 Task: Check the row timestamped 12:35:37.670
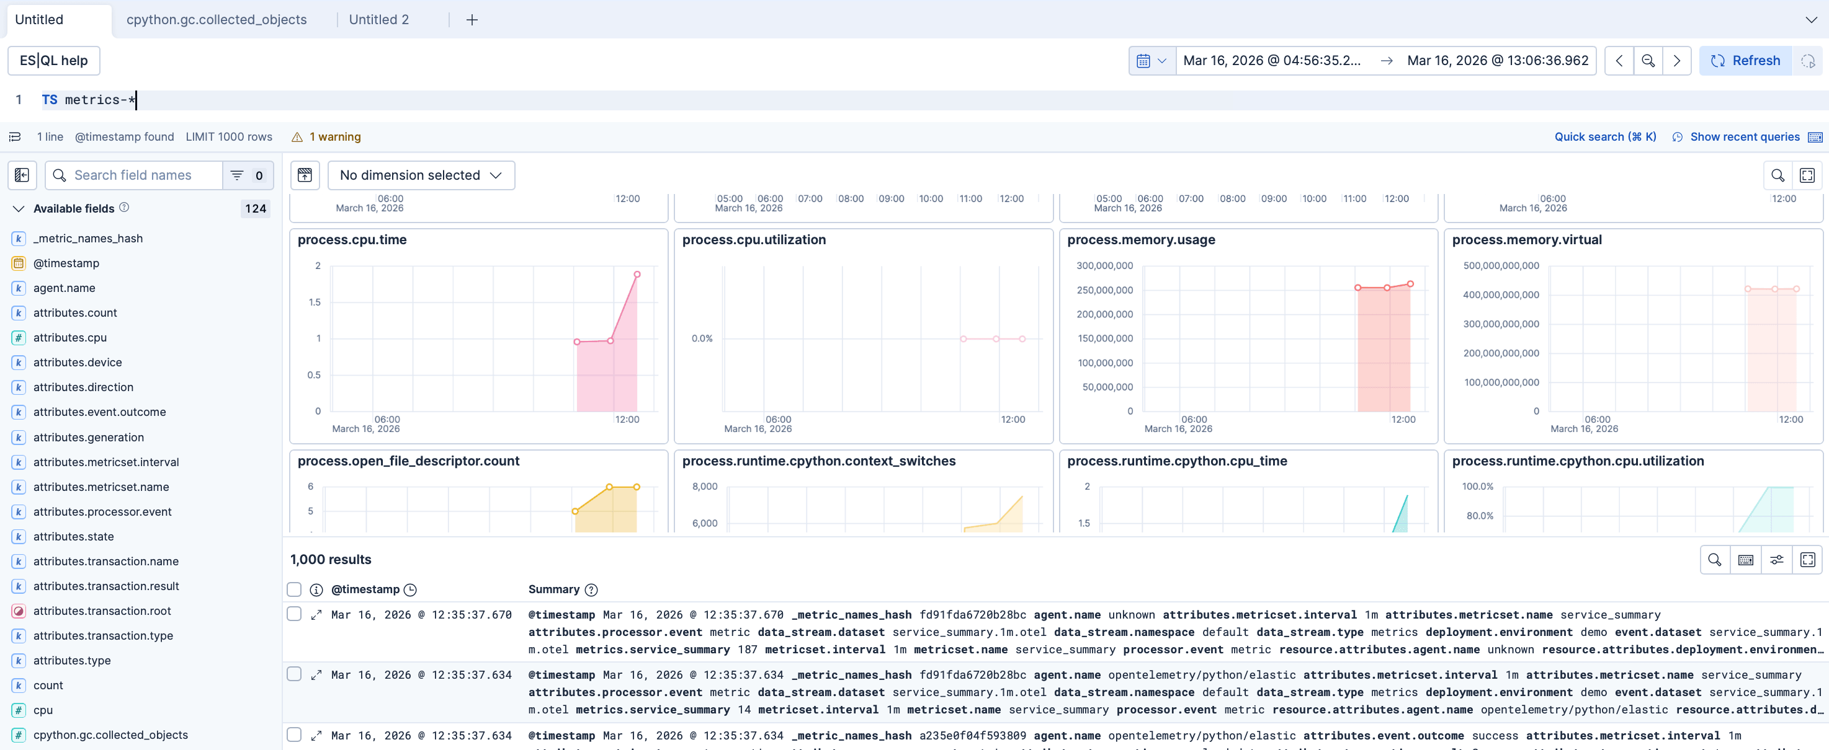coord(294,614)
